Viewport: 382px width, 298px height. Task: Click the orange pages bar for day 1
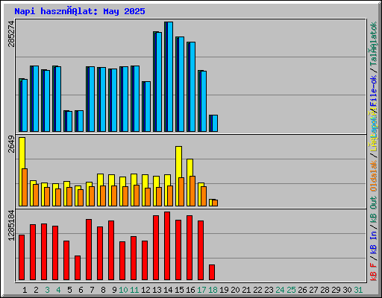pyautogui.click(x=25, y=187)
